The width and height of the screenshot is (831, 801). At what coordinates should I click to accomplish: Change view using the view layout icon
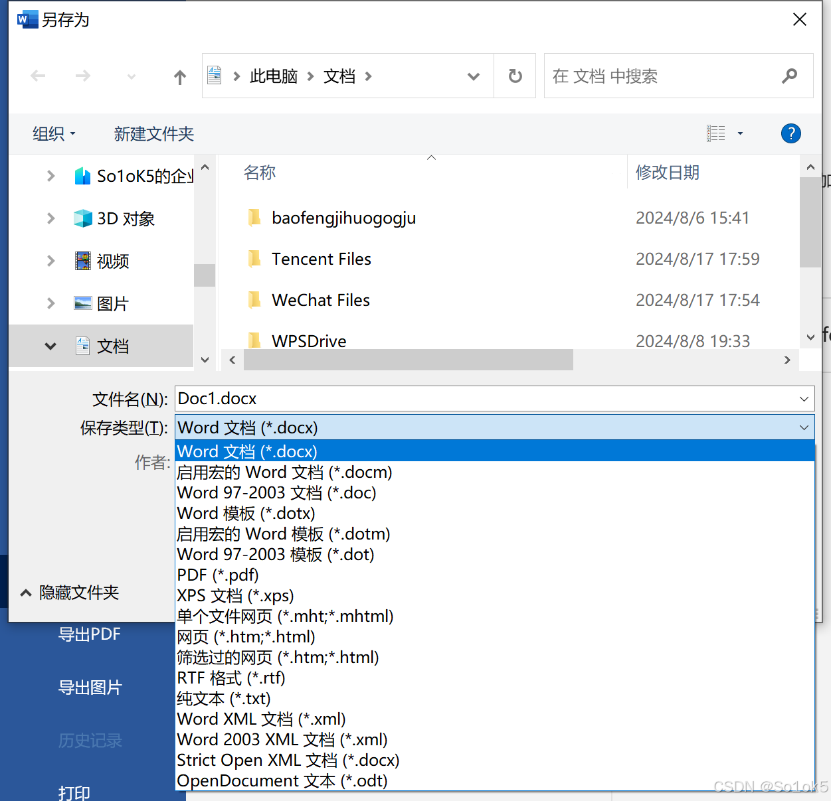pyautogui.click(x=716, y=133)
